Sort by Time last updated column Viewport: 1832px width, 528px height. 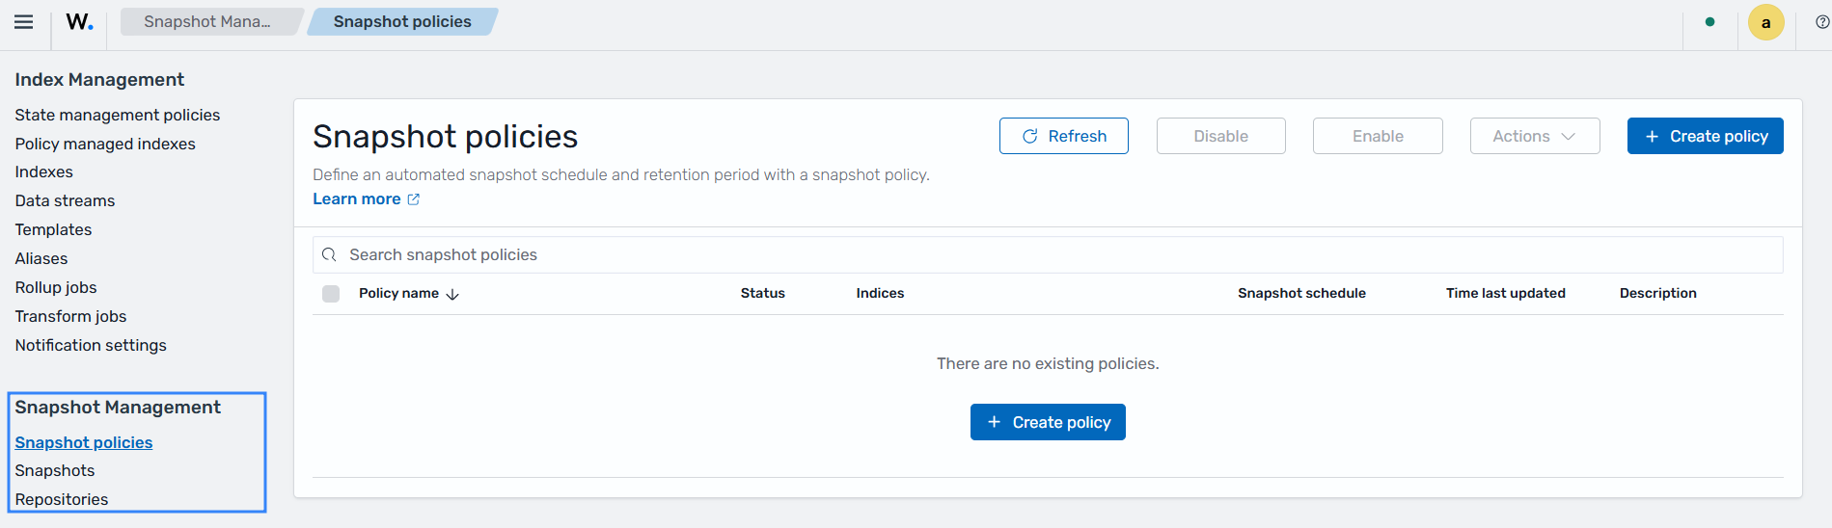[x=1506, y=293]
